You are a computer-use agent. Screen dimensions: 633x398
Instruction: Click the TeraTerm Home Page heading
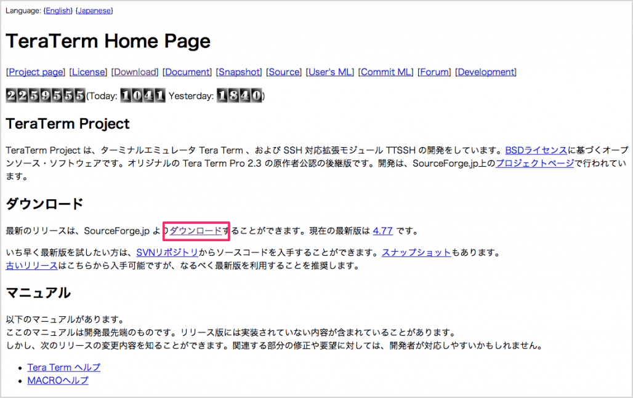[108, 41]
